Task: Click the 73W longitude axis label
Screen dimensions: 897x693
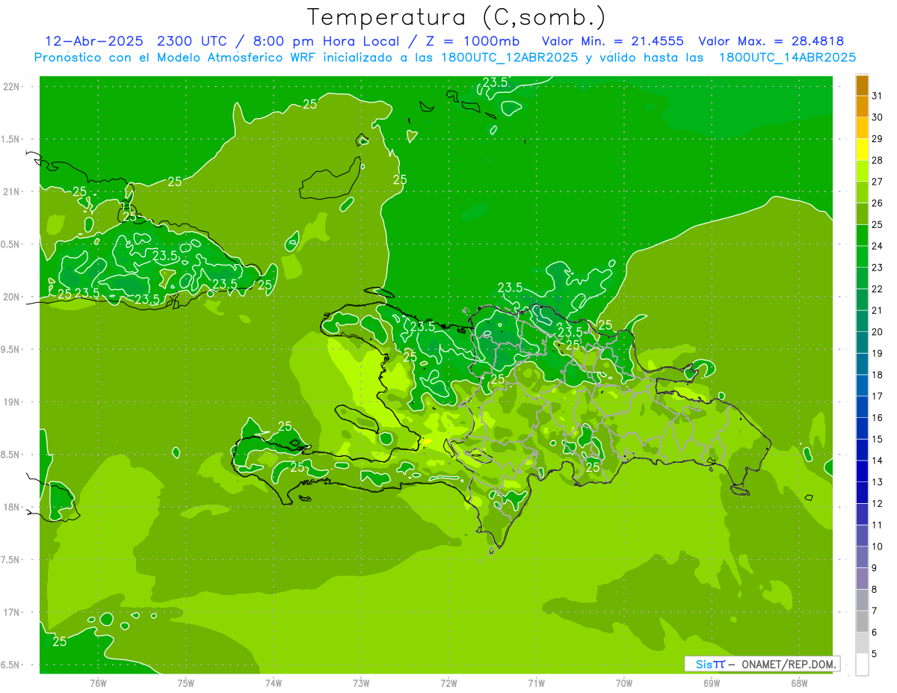Action: [361, 683]
